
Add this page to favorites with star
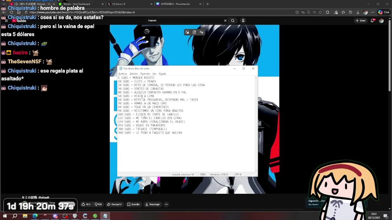point(320,12)
